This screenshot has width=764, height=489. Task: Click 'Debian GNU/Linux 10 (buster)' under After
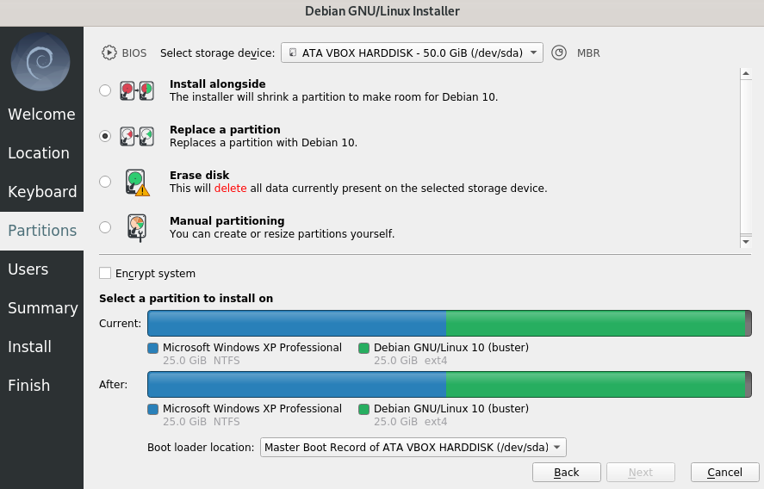click(x=451, y=408)
